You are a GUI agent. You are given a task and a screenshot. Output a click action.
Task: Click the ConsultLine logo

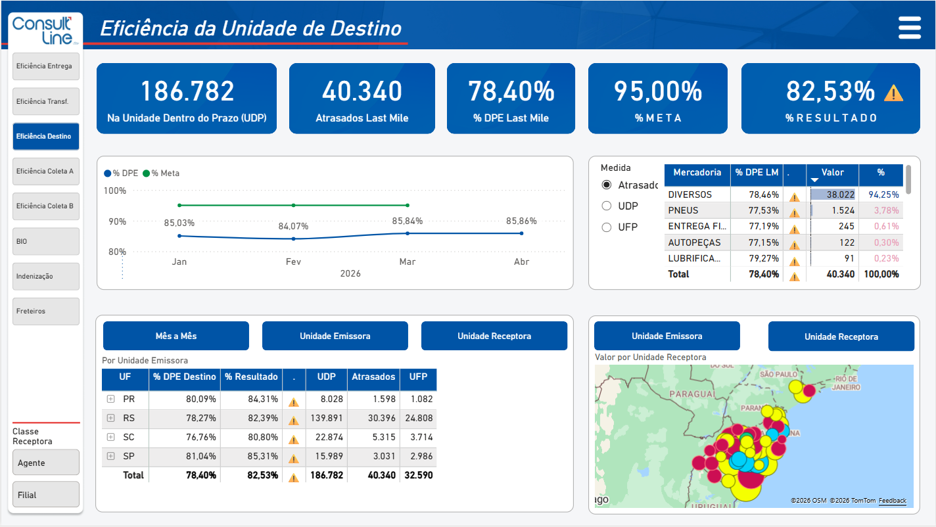click(46, 31)
